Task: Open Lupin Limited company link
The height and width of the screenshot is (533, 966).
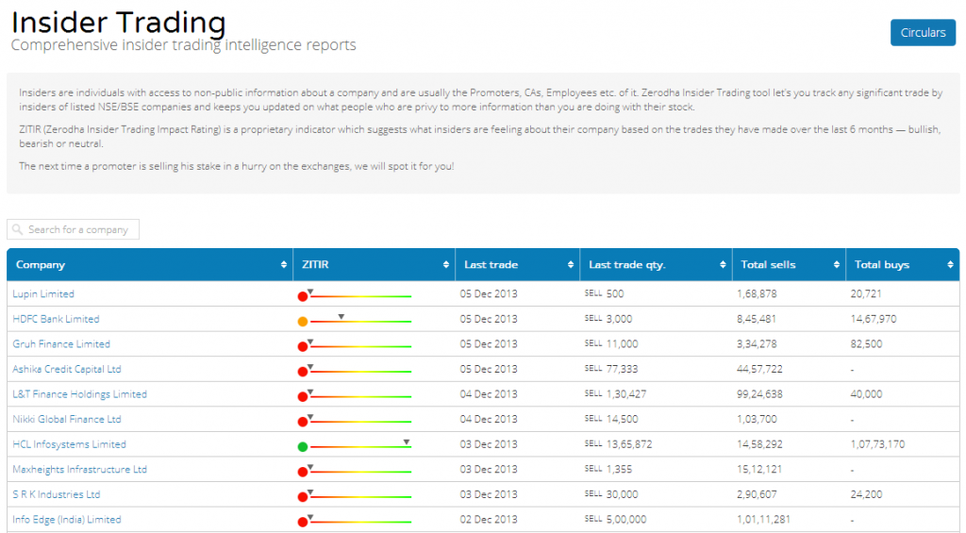Action: (43, 294)
